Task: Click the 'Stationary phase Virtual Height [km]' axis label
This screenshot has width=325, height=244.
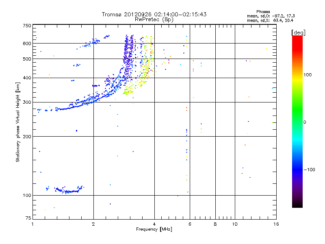Action: click(x=18, y=122)
